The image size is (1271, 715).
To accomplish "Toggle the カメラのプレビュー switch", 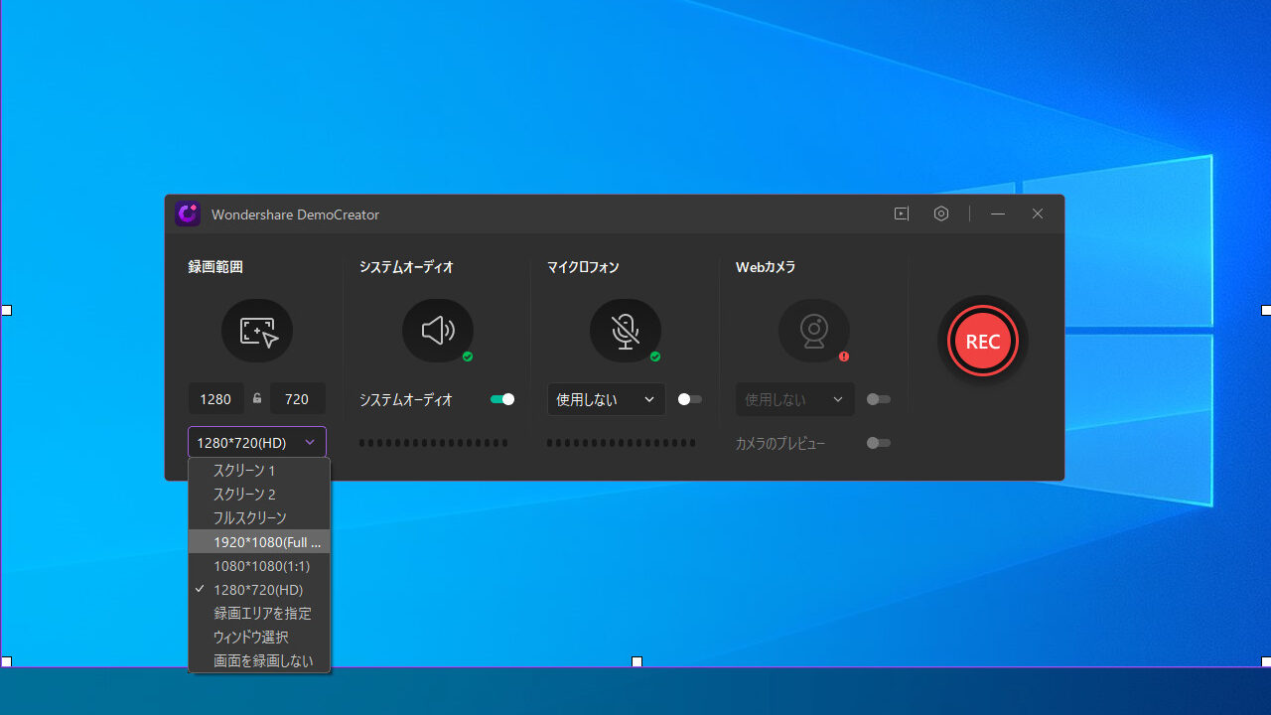I will 879,443.
